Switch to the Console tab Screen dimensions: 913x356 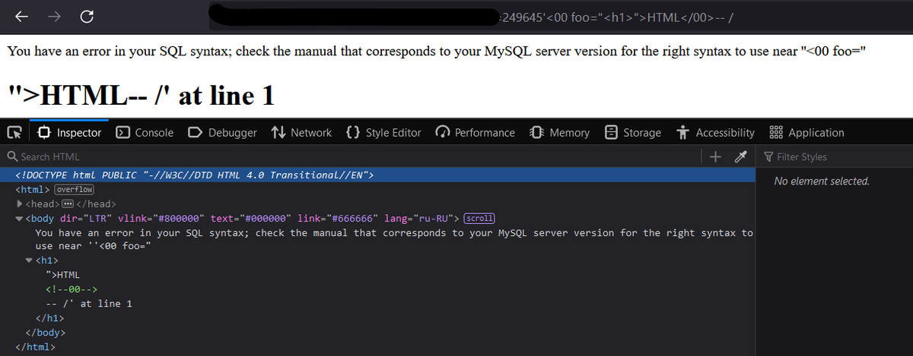click(145, 133)
